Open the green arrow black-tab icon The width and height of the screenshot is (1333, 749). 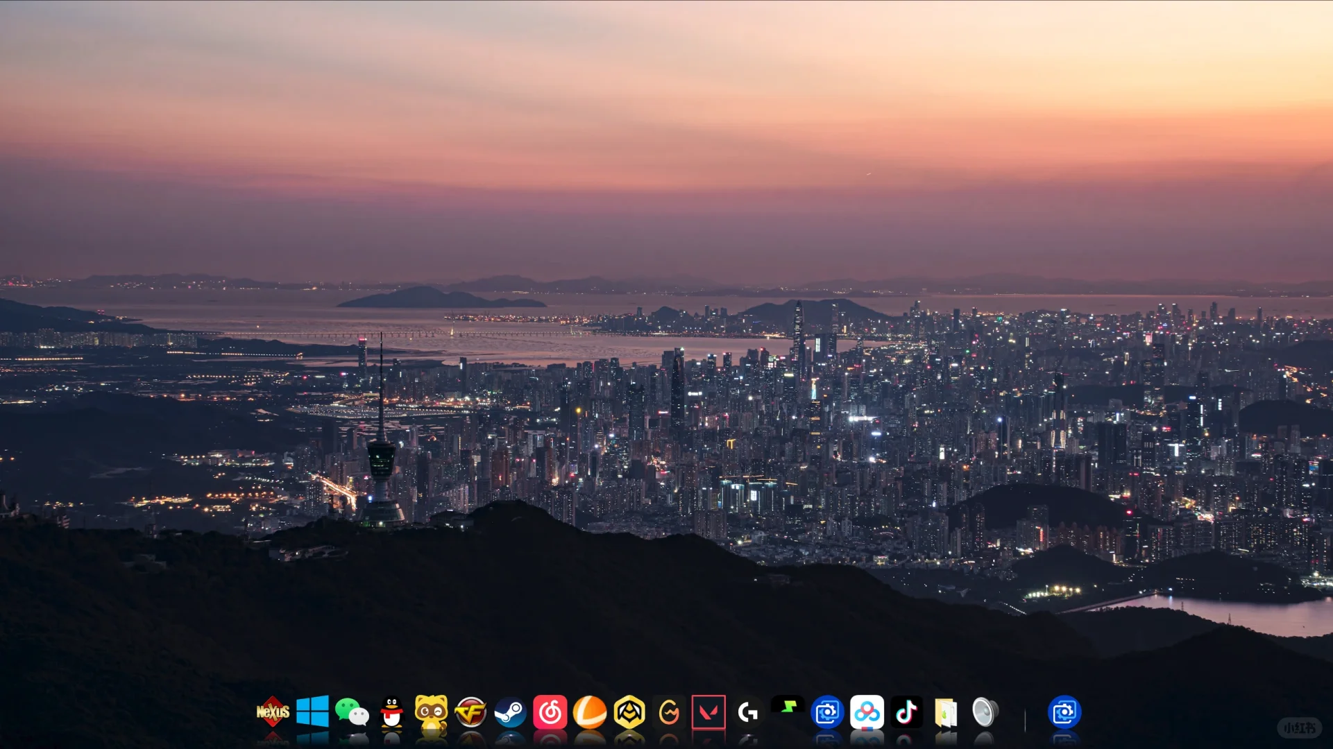(788, 707)
